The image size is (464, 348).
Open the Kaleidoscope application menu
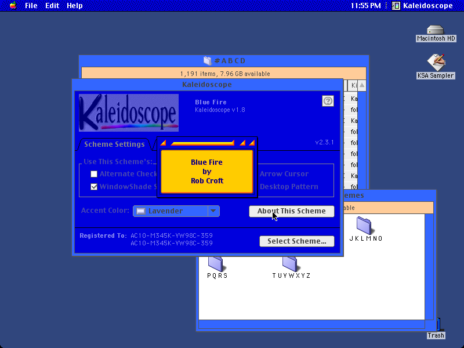click(x=422, y=6)
